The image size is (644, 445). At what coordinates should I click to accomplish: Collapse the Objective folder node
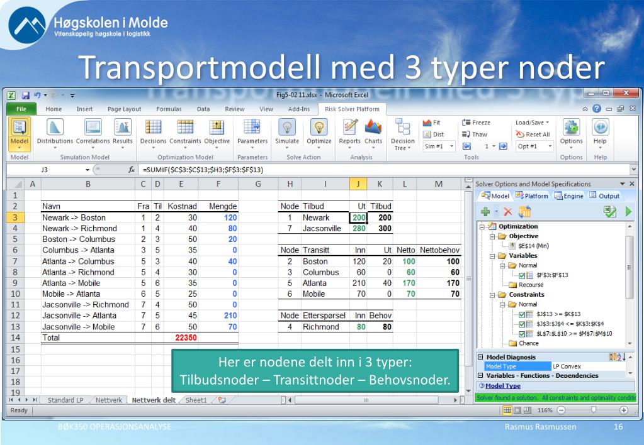[x=492, y=237]
